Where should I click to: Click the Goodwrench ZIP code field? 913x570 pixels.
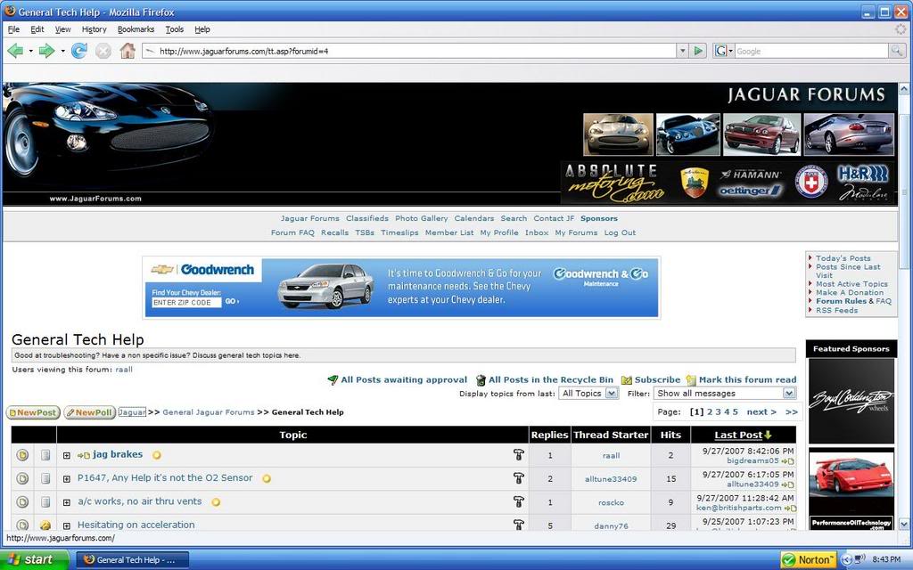pos(186,303)
